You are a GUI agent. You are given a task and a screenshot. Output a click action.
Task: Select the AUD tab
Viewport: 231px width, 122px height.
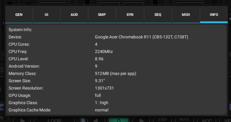74,14
